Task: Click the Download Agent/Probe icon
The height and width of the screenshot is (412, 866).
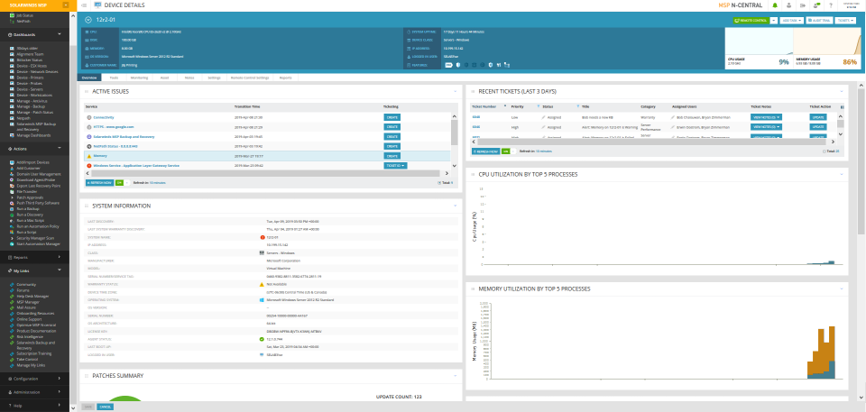Action: (12, 179)
